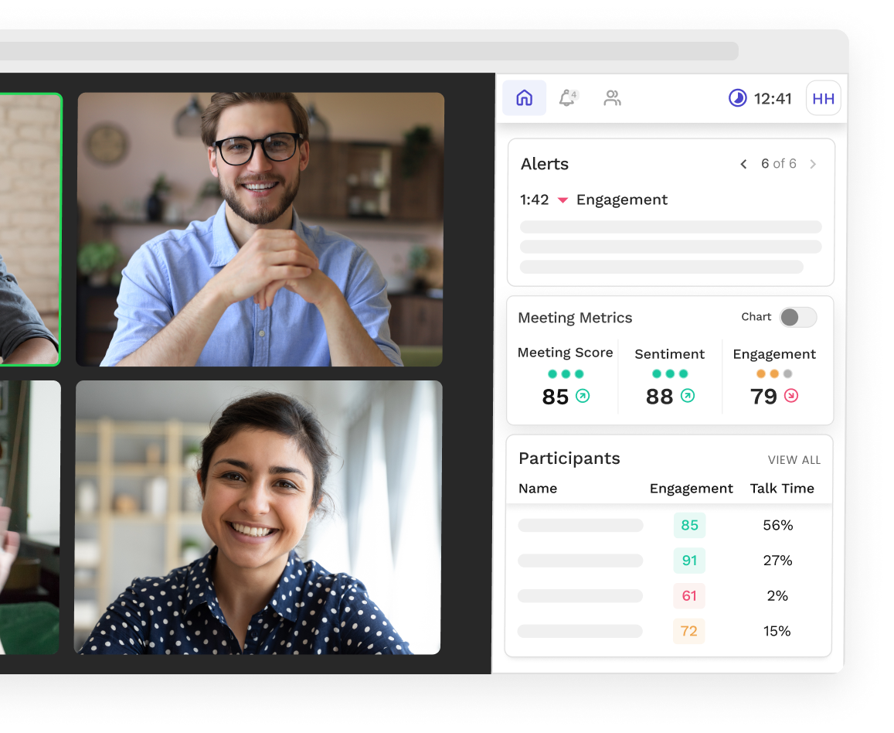Screen dimensions: 894x733
Task: Click the orange Engagement indicator dots
Action: click(x=773, y=373)
